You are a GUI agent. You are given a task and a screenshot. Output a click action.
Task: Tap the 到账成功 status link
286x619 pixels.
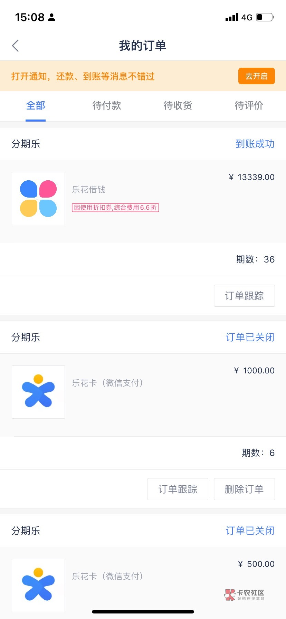pos(255,144)
